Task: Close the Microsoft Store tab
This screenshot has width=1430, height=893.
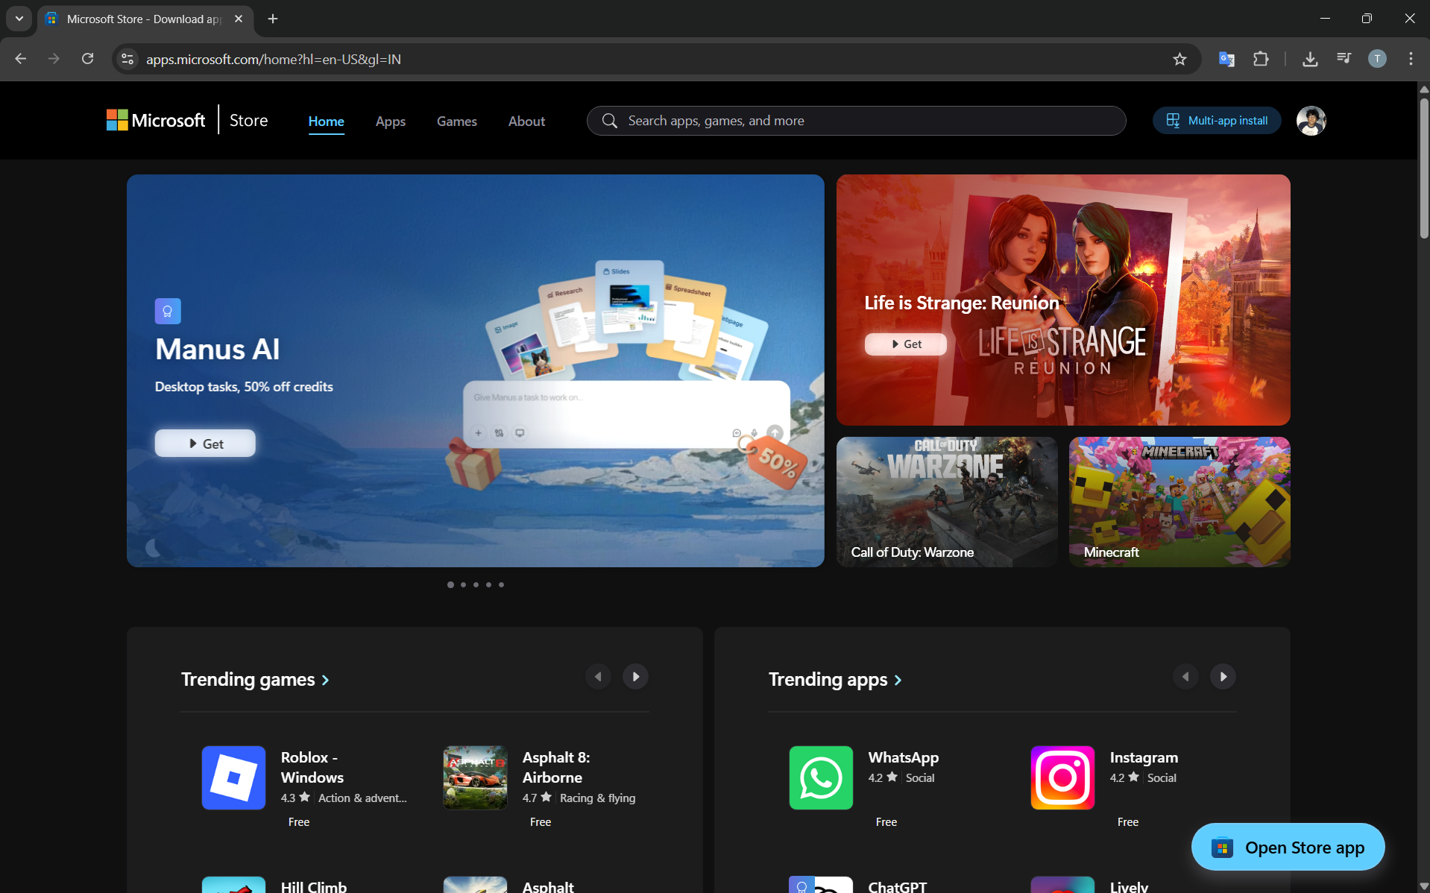Action: click(x=239, y=19)
